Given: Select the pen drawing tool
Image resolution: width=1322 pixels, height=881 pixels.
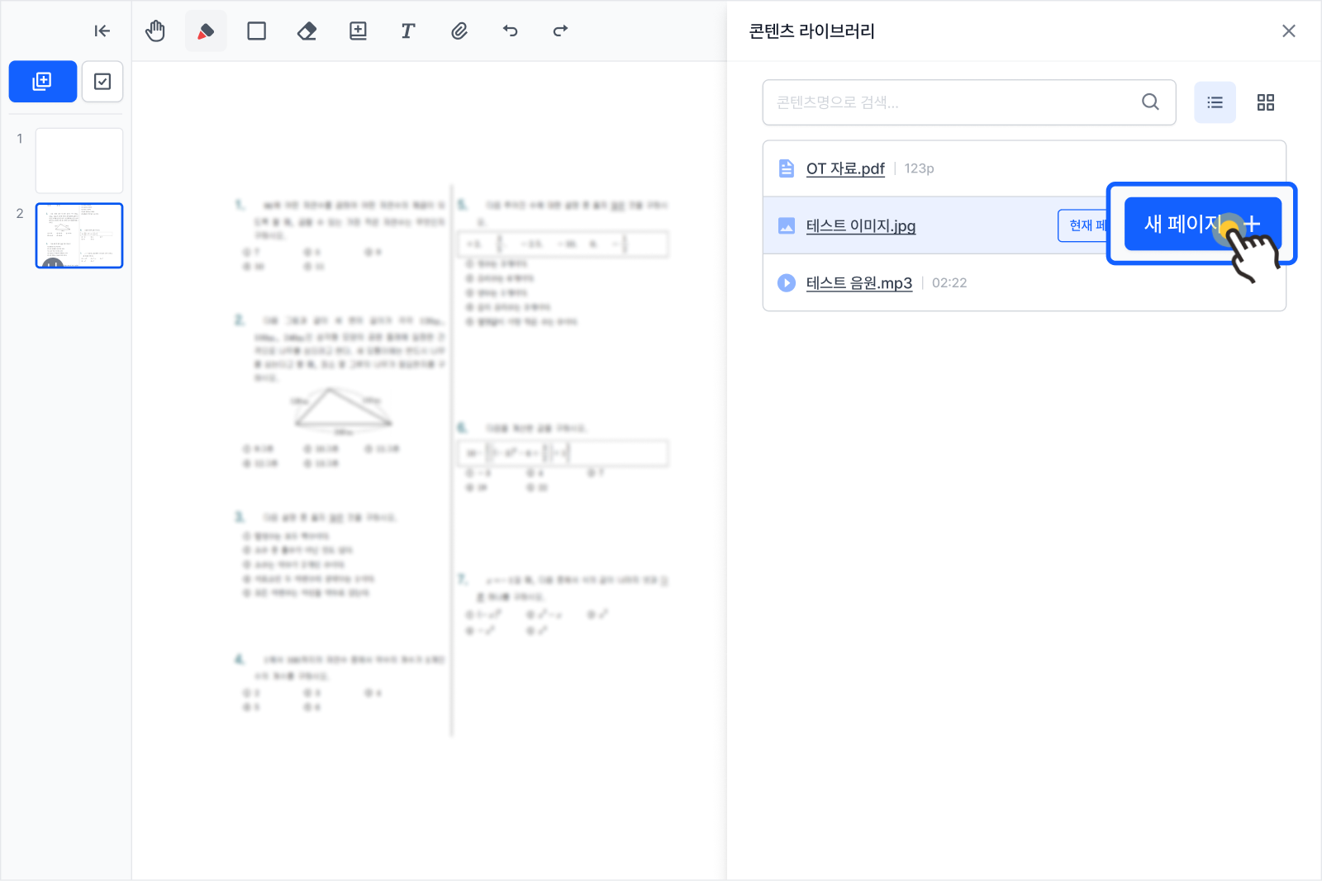Looking at the screenshot, I should coord(206,31).
